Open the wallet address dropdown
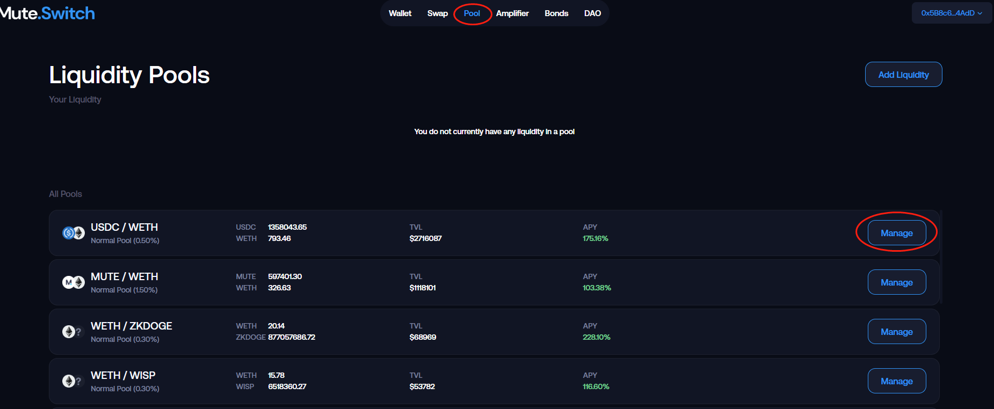The height and width of the screenshot is (409, 994). 951,13
